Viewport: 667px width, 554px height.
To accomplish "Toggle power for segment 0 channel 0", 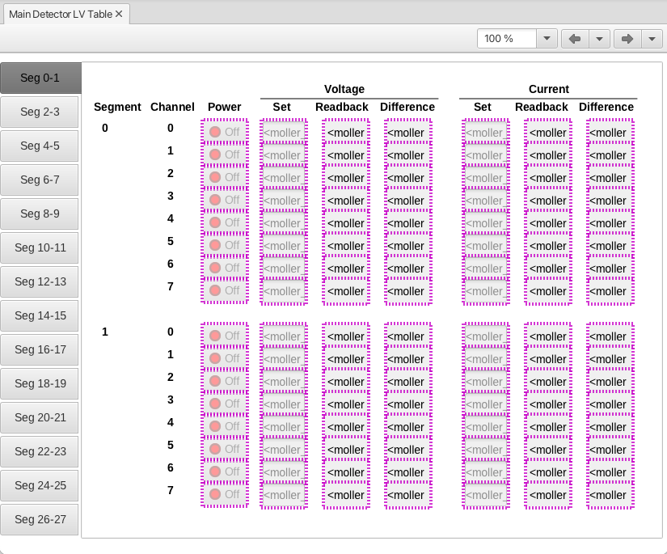I will [225, 132].
